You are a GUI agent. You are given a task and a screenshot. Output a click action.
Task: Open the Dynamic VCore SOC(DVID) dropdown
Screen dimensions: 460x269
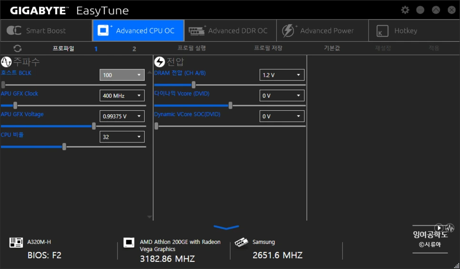pos(282,116)
